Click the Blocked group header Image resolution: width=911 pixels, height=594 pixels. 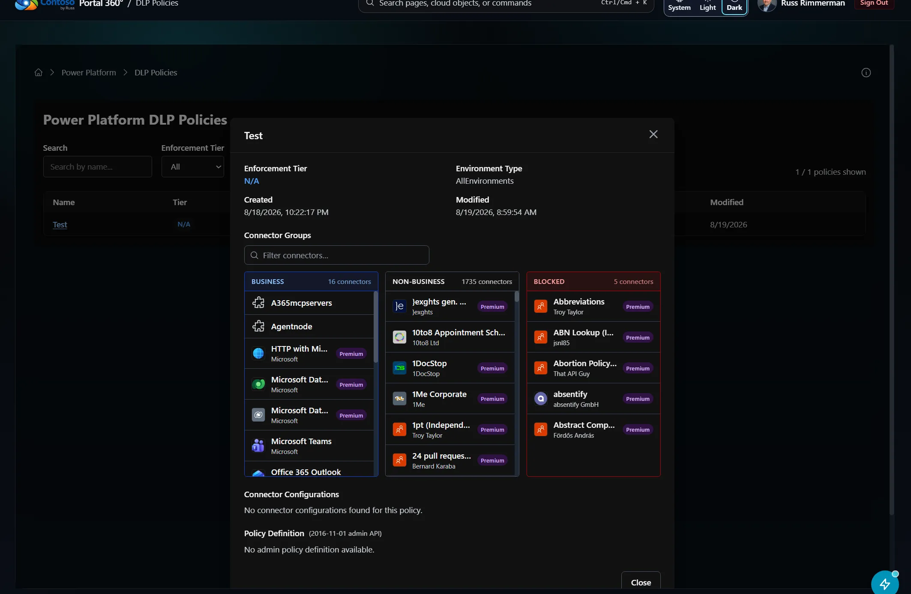[593, 281]
